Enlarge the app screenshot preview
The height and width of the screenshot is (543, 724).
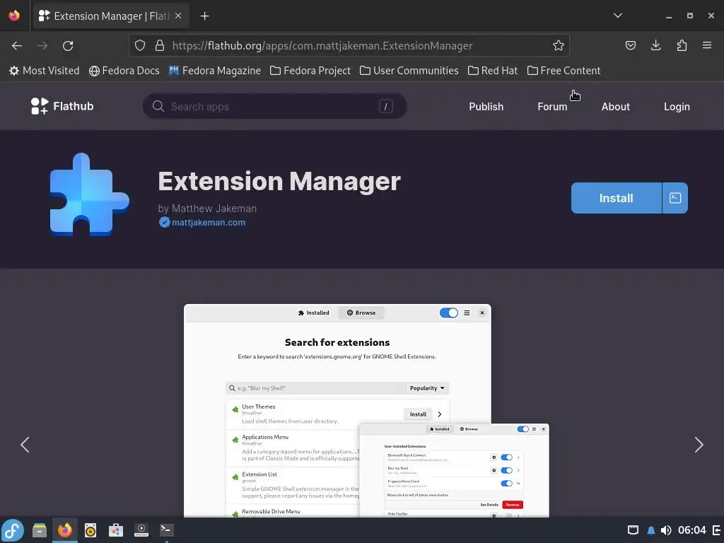coord(367,411)
